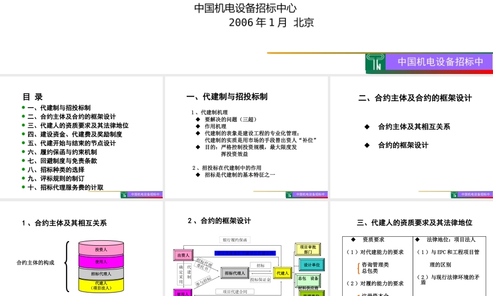Select contents entry 一、代建制与招投标制
The width and height of the screenshot is (493, 296).
[x=59, y=108]
